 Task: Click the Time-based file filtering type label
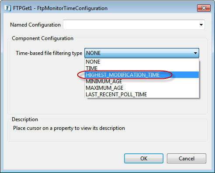coord(49,53)
